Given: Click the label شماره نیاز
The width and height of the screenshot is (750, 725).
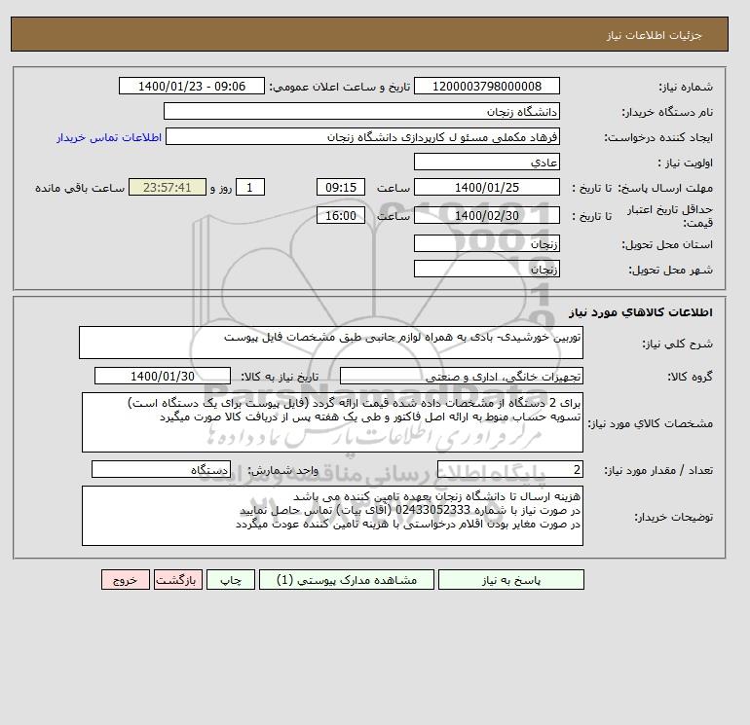Looking at the screenshot, I should (686, 87).
